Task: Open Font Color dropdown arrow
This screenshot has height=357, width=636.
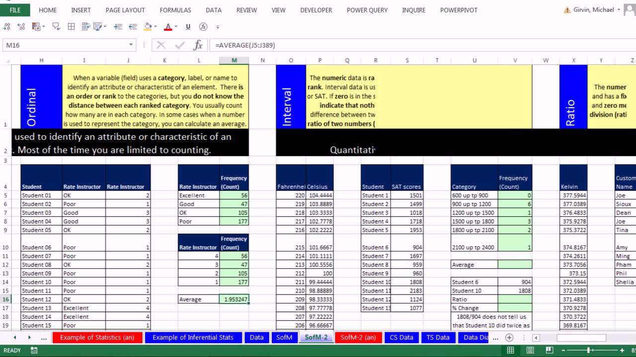Action: coord(176,27)
